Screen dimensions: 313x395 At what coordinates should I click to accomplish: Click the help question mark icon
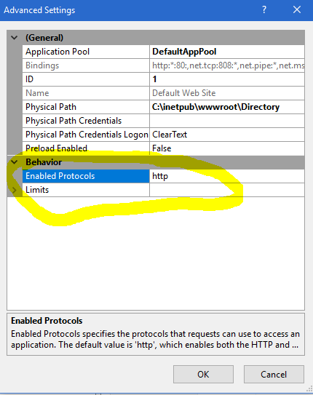264,10
